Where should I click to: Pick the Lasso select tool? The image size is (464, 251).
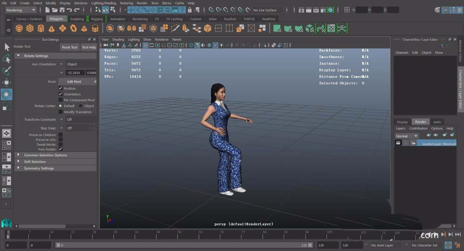pos(6,59)
